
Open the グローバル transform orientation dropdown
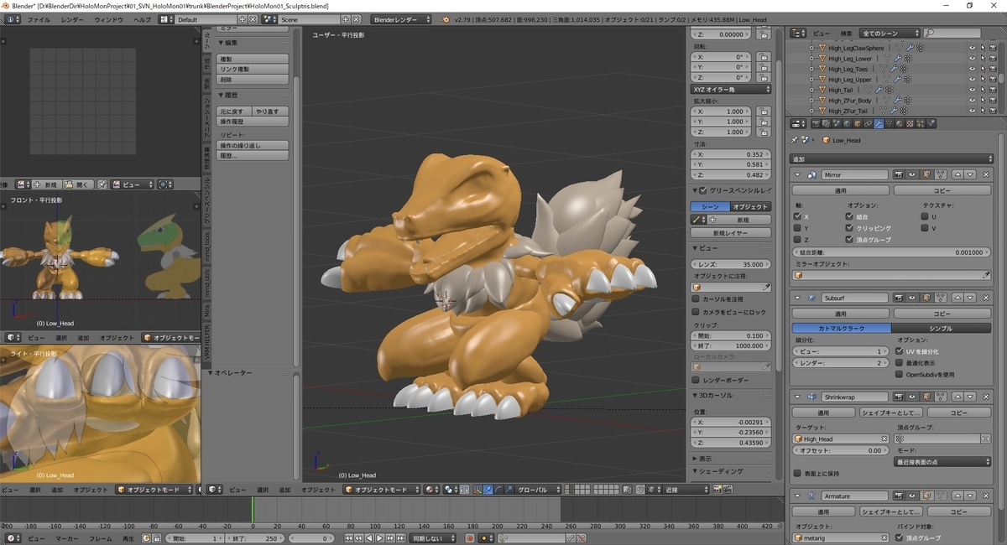[x=538, y=489]
